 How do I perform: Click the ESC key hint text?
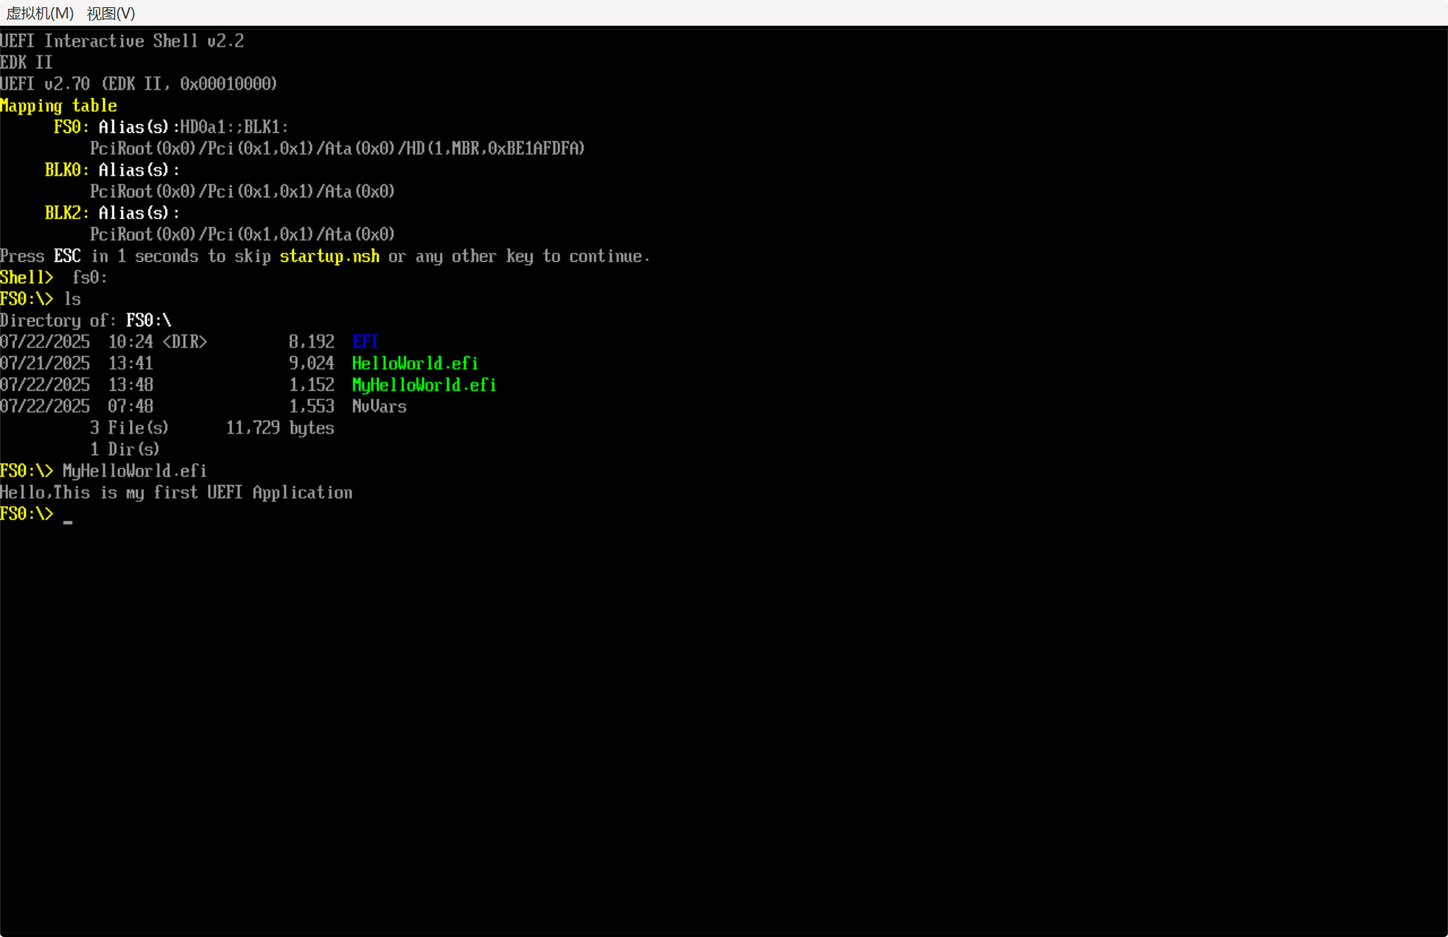[67, 256]
